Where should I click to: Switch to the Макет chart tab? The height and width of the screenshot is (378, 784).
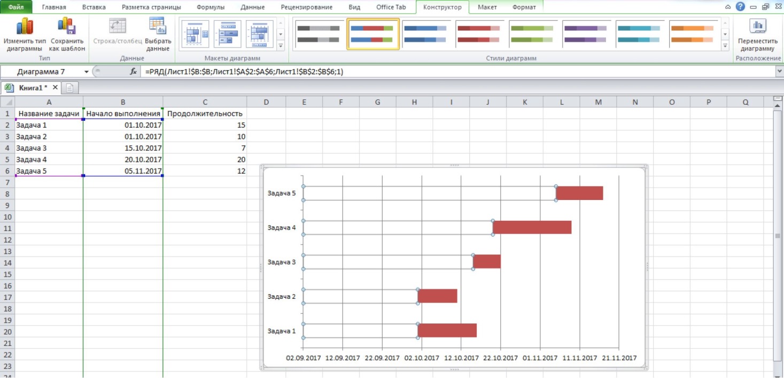(x=487, y=7)
